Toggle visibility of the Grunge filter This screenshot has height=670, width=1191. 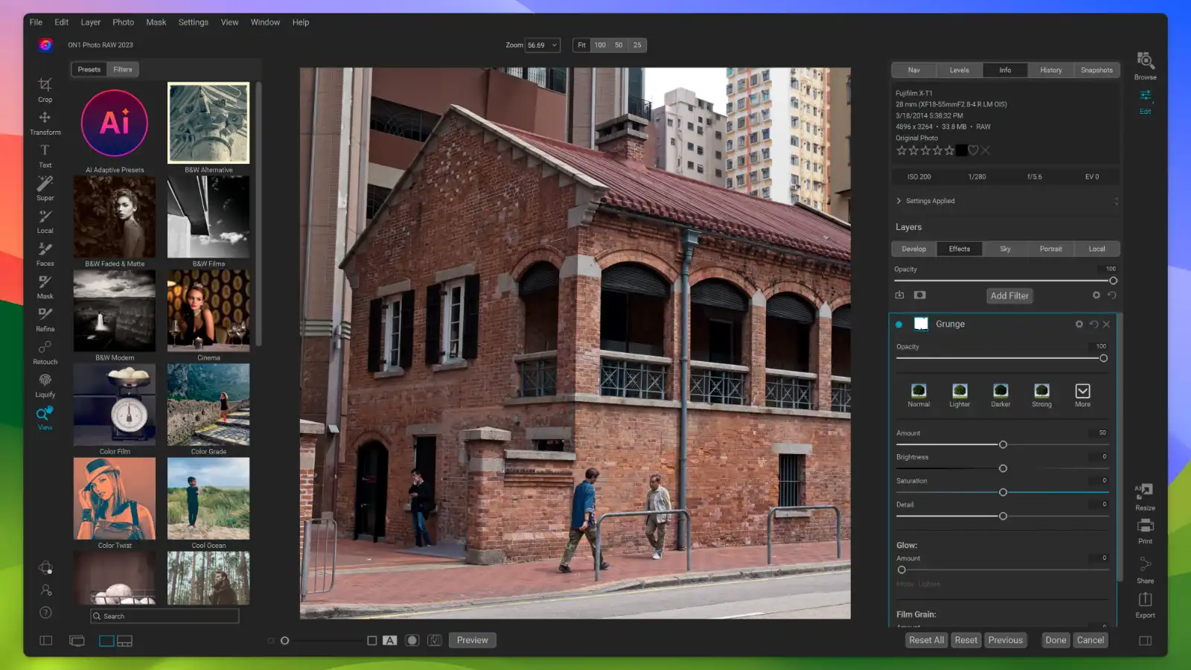pyautogui.click(x=899, y=325)
